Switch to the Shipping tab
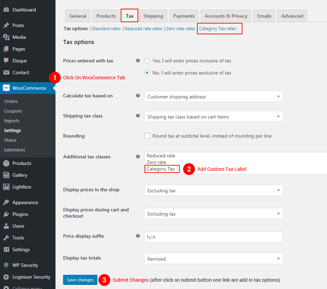This screenshot has width=327, height=289. pyautogui.click(x=153, y=16)
